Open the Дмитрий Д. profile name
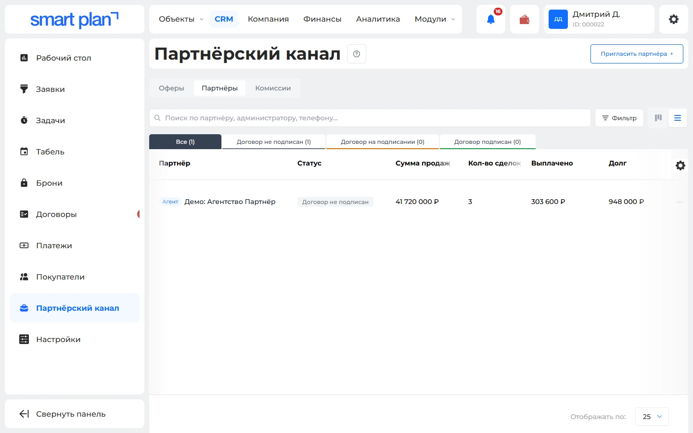 point(596,14)
